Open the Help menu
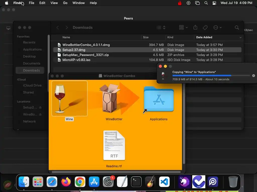This screenshot has height=192, width=257. (93, 3)
